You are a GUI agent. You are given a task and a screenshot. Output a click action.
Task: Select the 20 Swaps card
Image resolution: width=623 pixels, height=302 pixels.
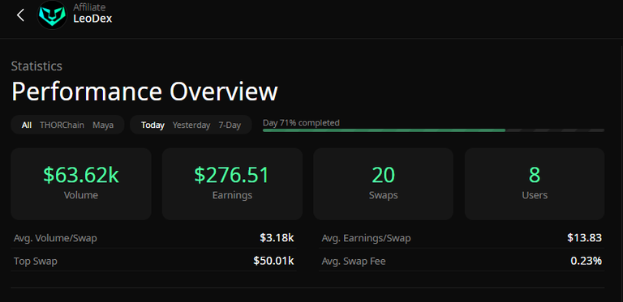pos(383,184)
